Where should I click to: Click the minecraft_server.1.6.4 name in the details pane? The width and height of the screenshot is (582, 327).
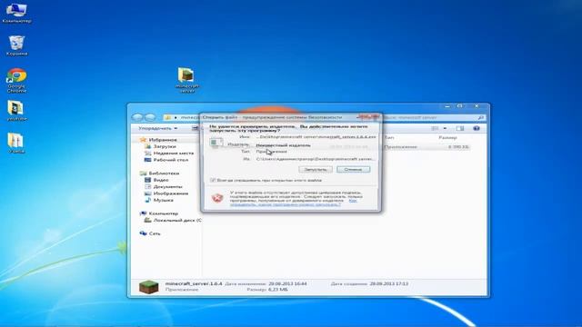click(x=194, y=283)
